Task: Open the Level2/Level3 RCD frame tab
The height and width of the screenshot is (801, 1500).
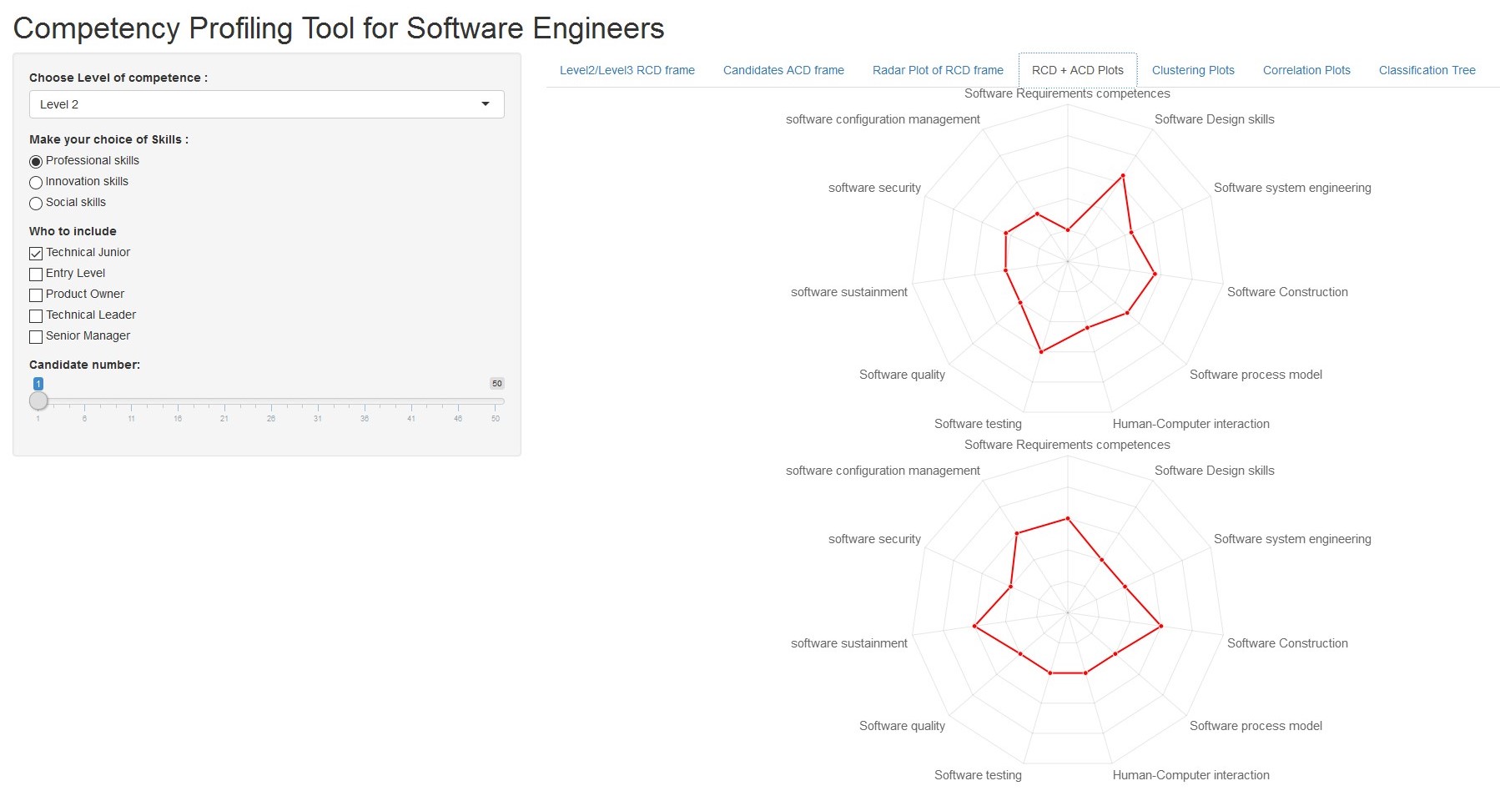Action: [627, 70]
